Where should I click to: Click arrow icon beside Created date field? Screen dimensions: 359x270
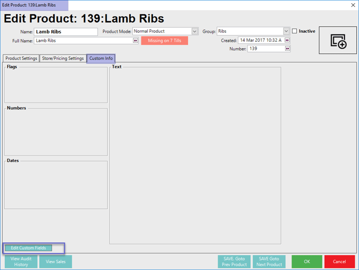pos(287,40)
